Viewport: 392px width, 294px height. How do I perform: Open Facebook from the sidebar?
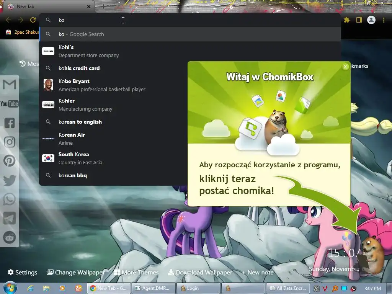(10, 123)
